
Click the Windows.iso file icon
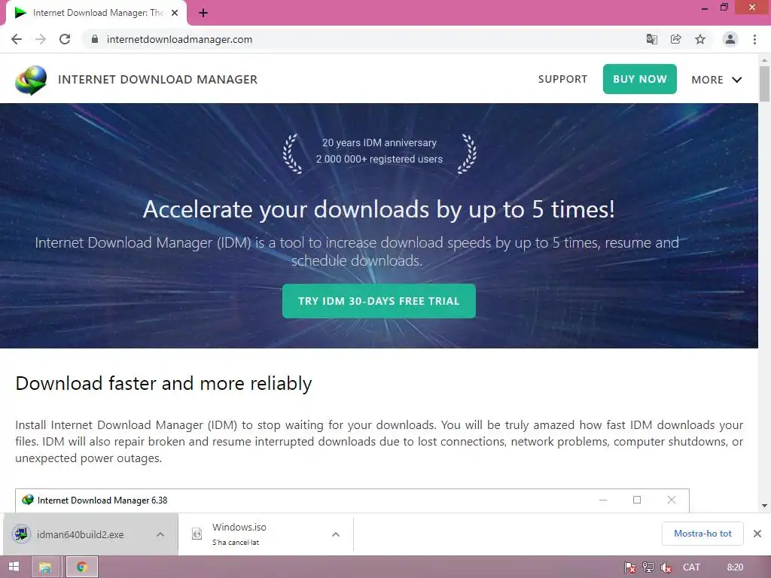[x=197, y=534]
